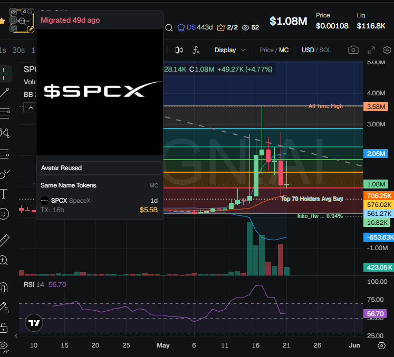
Task: Click the $1.08M market cap value
Action: [x=288, y=21]
